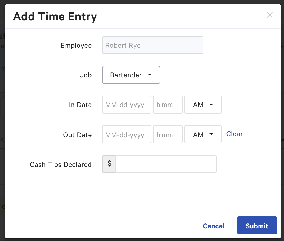Click the dollar sign next to Cash Tips
284x241 pixels.
click(109, 164)
